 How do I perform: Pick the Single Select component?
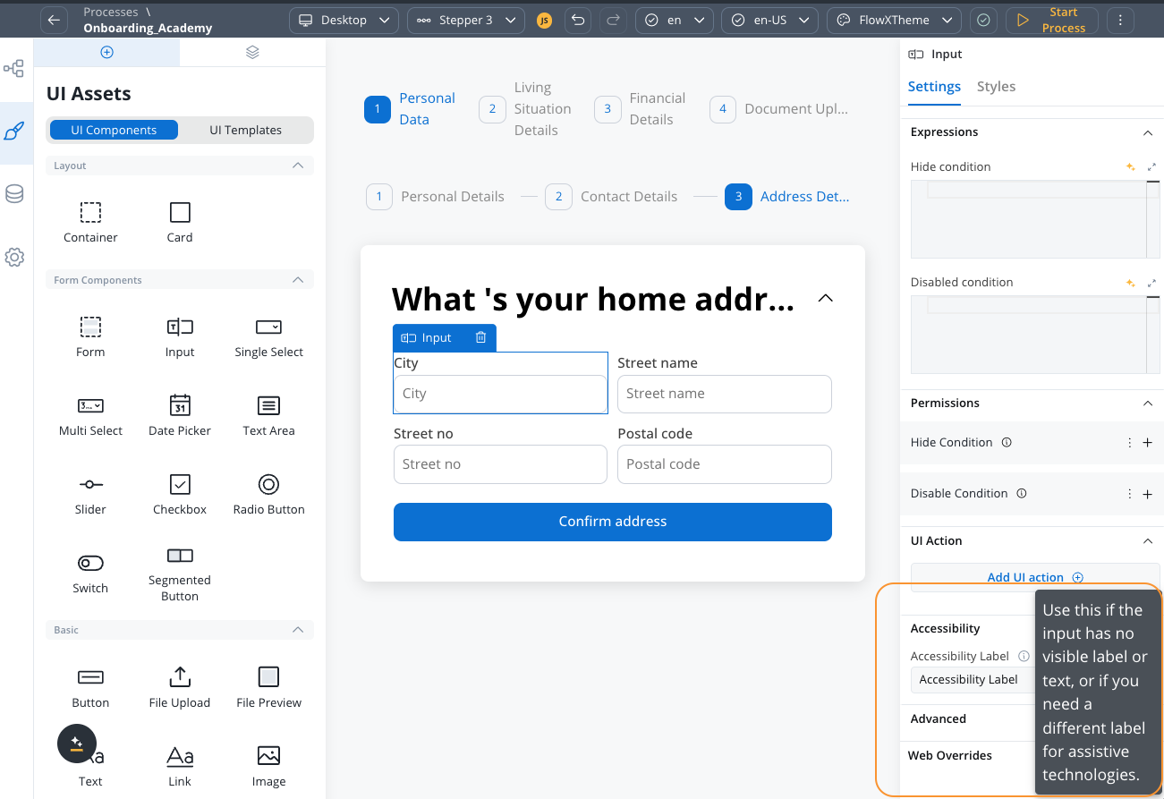(268, 336)
